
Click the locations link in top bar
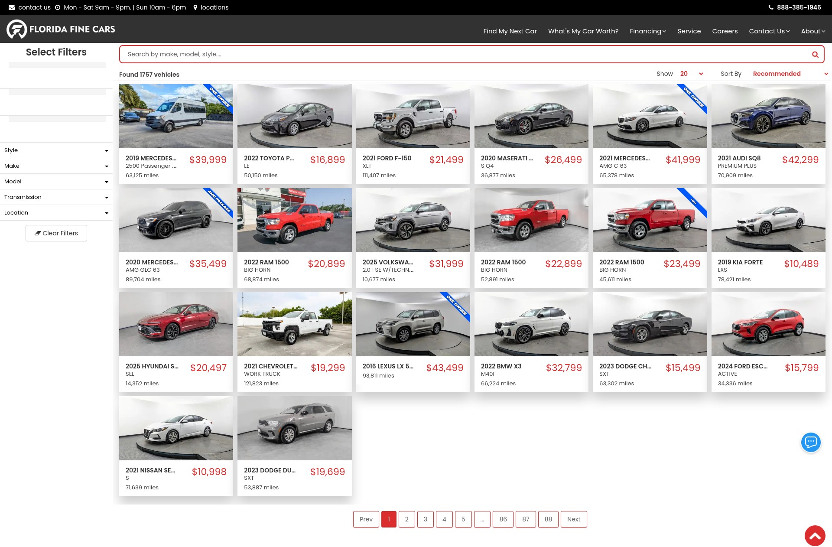(x=214, y=7)
